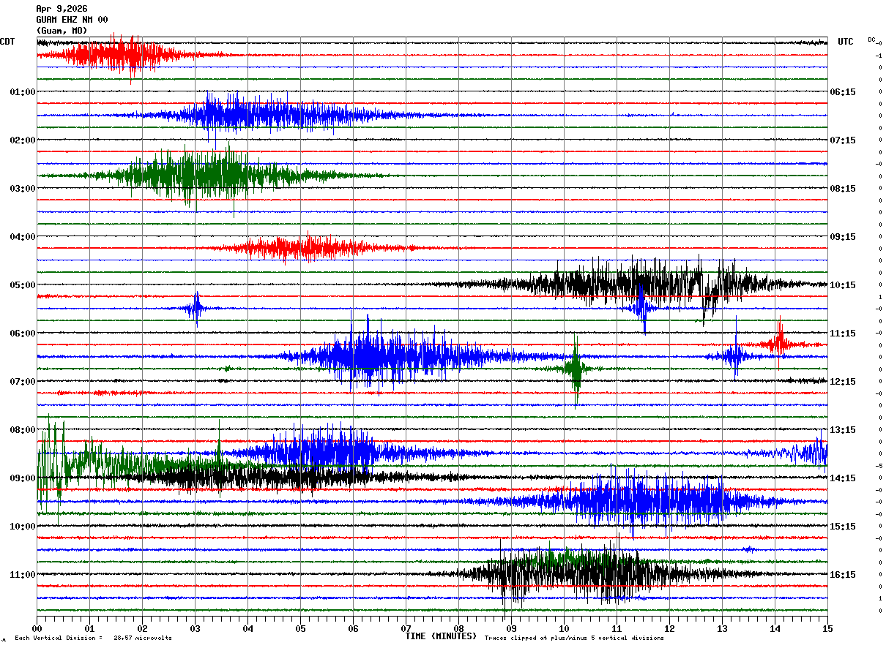Click minute tick label '10' on the x-axis
This screenshot has width=886, height=648.
565,628
